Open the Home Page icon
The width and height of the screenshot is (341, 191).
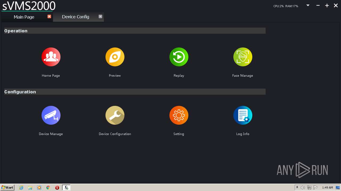(x=51, y=57)
